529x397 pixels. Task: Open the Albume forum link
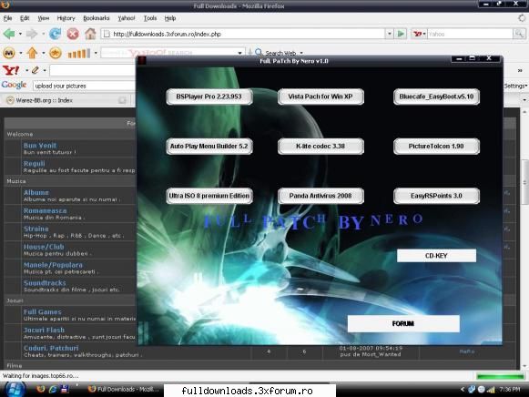[x=36, y=193]
